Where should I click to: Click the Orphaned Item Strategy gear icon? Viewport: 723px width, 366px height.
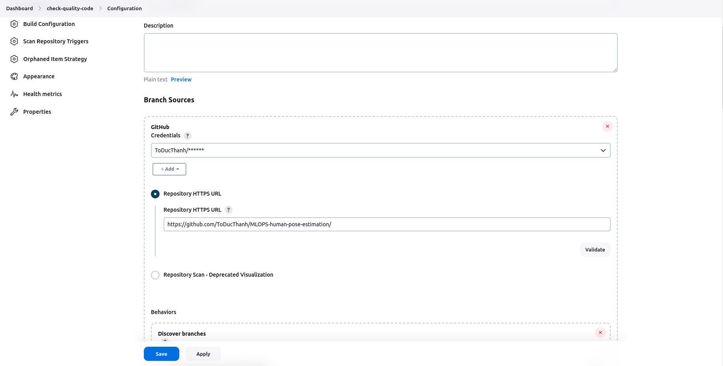[x=14, y=59]
